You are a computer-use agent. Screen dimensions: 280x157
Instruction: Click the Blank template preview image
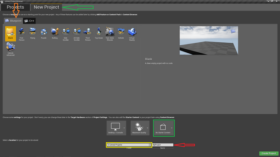coord(209,41)
